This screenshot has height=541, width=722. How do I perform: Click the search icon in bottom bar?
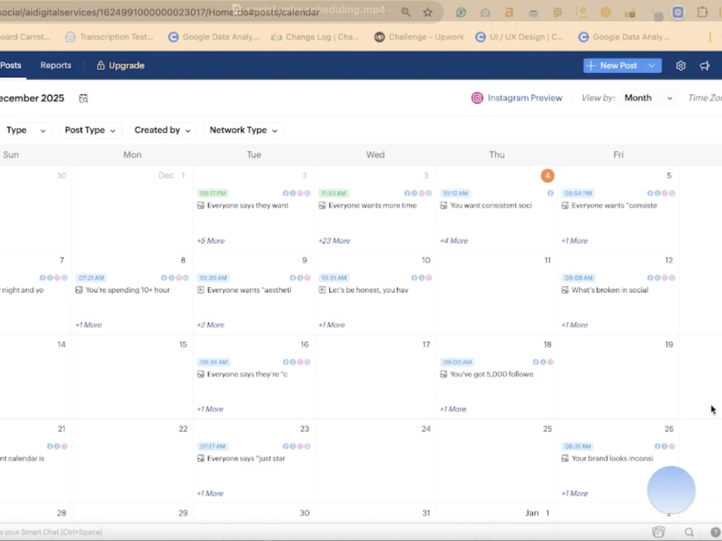(x=689, y=532)
